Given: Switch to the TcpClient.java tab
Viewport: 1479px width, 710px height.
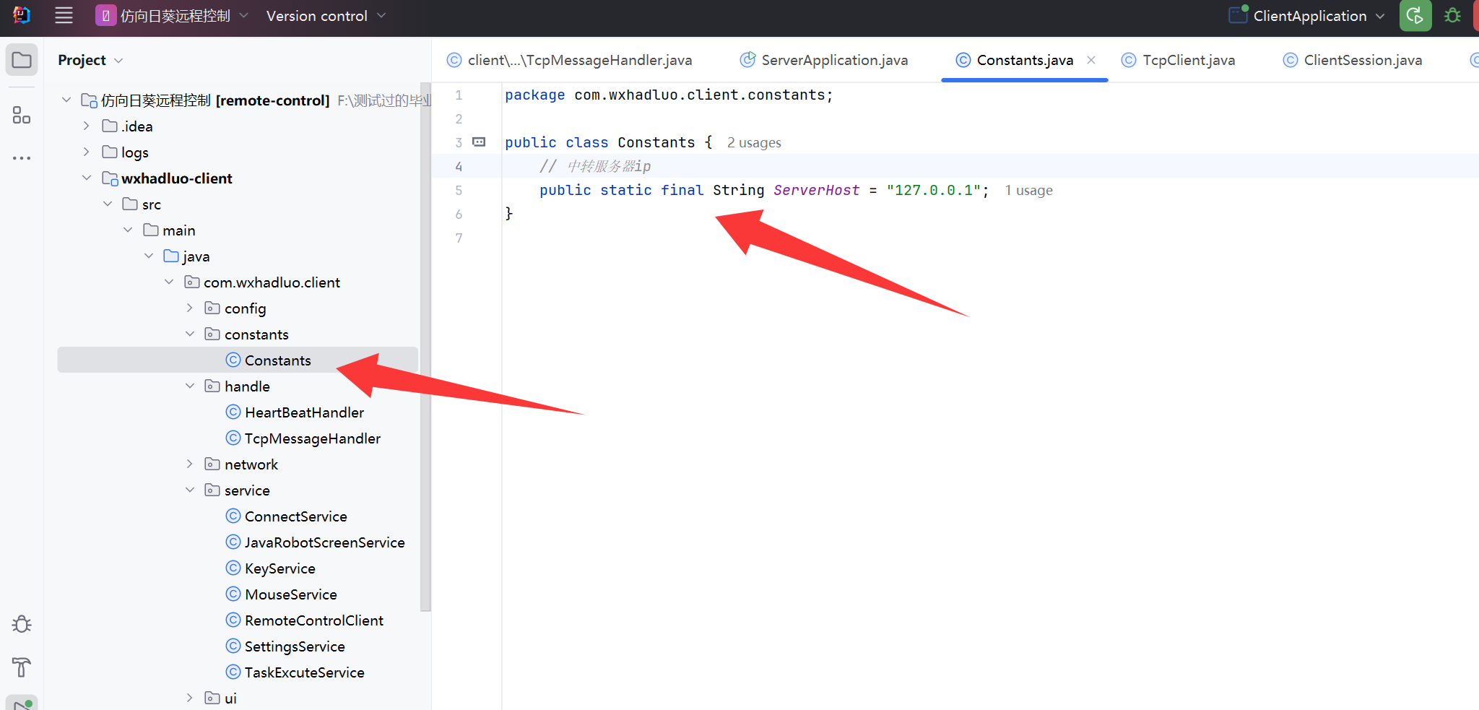Looking at the screenshot, I should coord(1179,60).
